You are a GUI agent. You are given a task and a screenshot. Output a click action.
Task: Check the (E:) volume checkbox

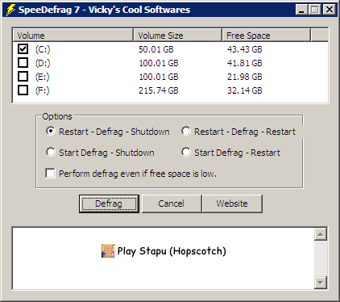click(23, 77)
